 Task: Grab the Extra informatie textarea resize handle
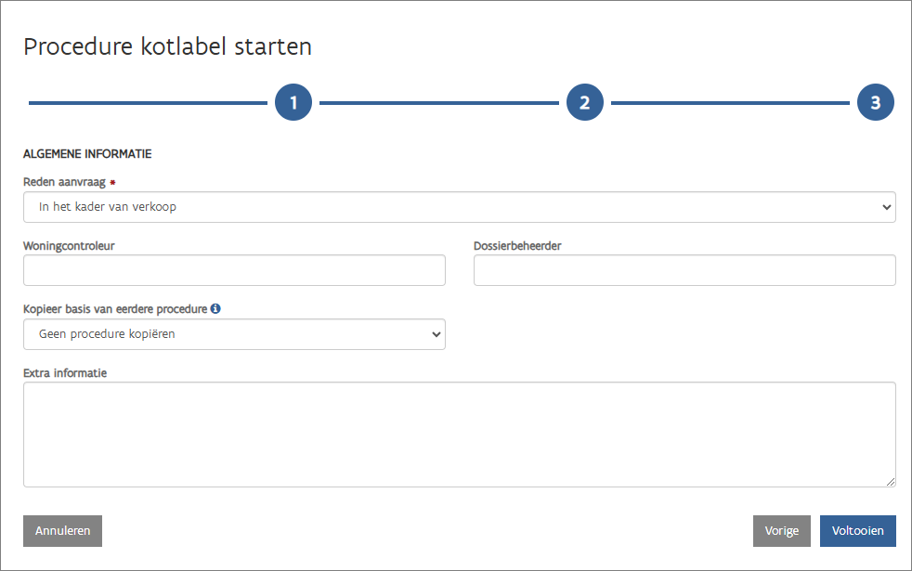891,481
